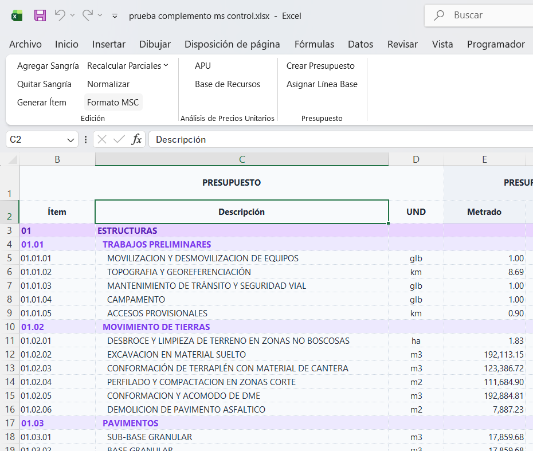Click the search magnifier icon
533x451 pixels.
point(439,15)
